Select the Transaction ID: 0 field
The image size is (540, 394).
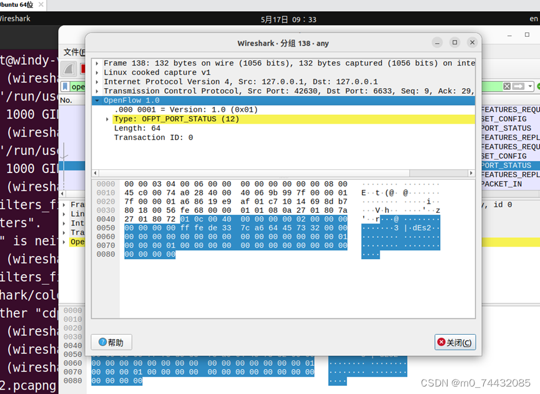[154, 137]
